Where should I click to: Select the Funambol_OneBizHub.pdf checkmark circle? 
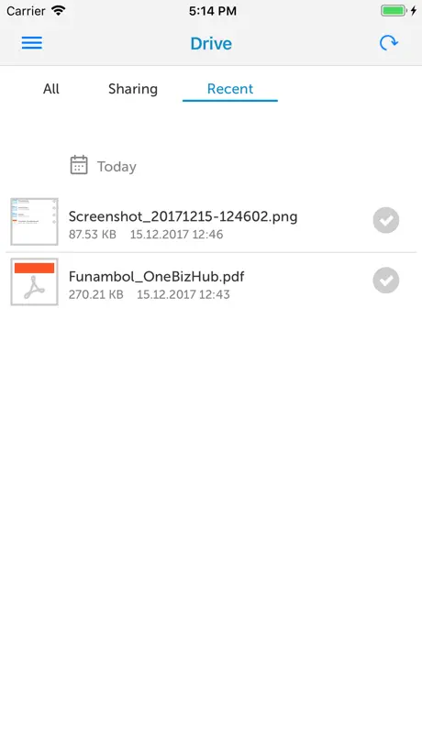point(386,281)
